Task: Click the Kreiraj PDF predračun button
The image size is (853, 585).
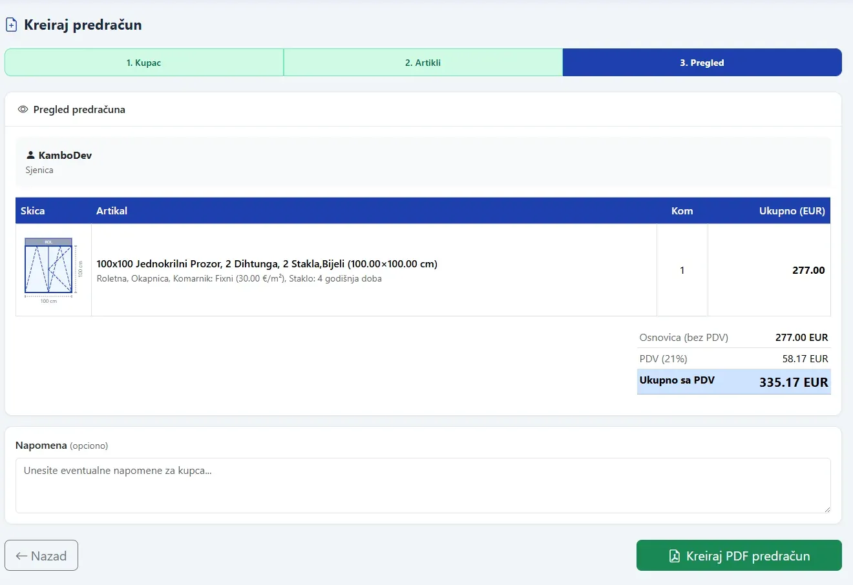Action: point(739,555)
